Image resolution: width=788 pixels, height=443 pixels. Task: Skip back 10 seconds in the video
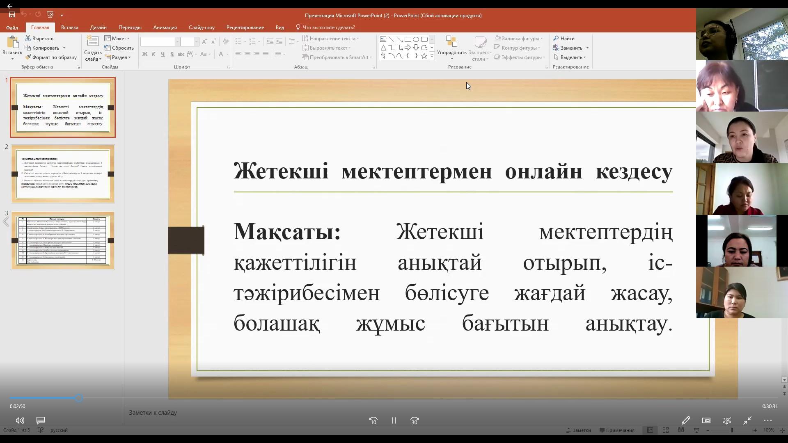pyautogui.click(x=373, y=420)
